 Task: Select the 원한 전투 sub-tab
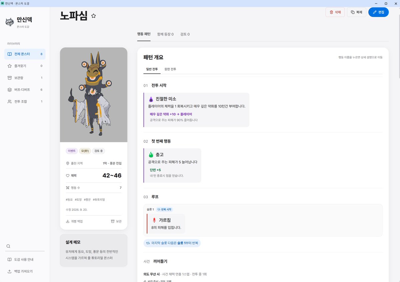(x=170, y=69)
